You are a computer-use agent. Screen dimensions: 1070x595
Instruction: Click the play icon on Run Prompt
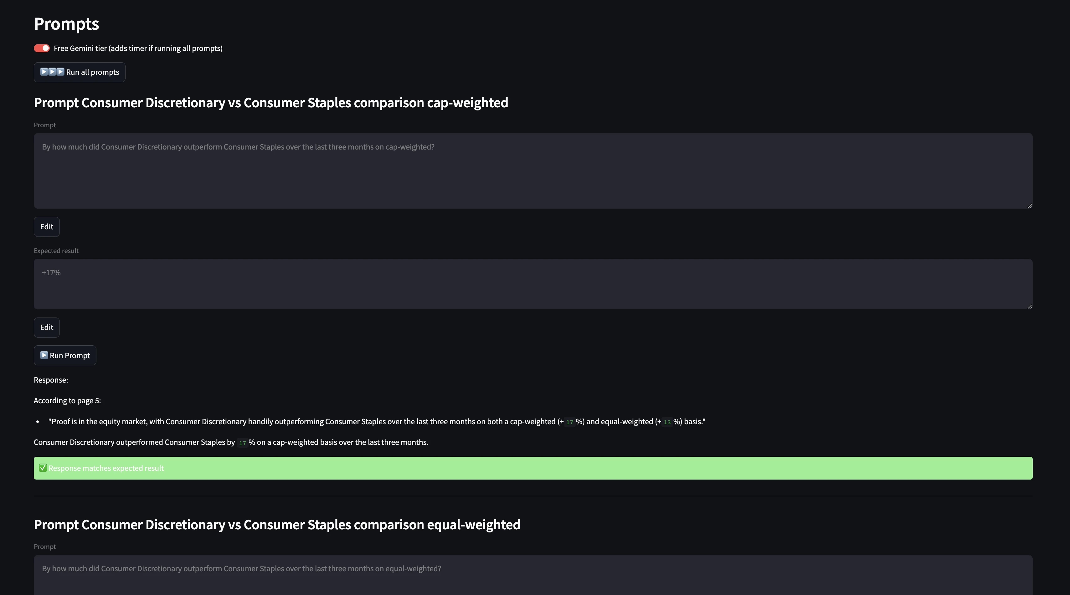point(44,355)
